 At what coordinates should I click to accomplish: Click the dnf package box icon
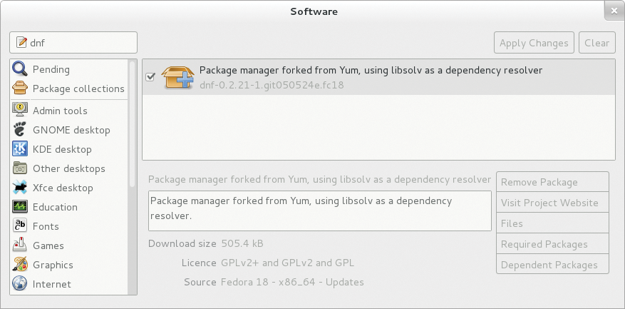point(177,77)
